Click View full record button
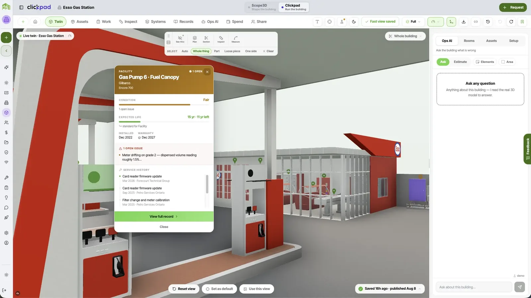 point(164,217)
